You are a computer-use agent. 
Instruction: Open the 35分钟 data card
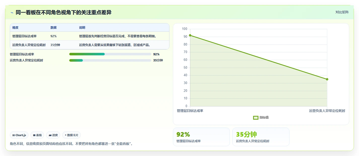tap(261, 137)
